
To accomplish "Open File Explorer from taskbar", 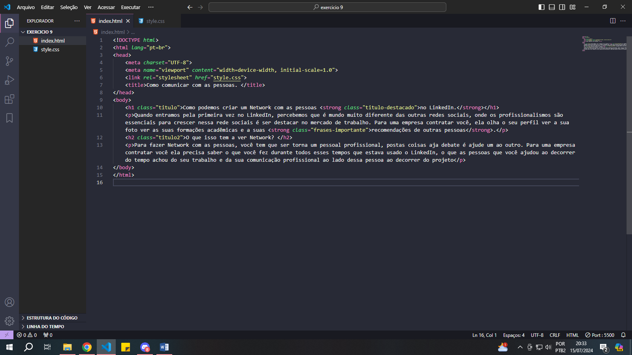I will click(68, 347).
